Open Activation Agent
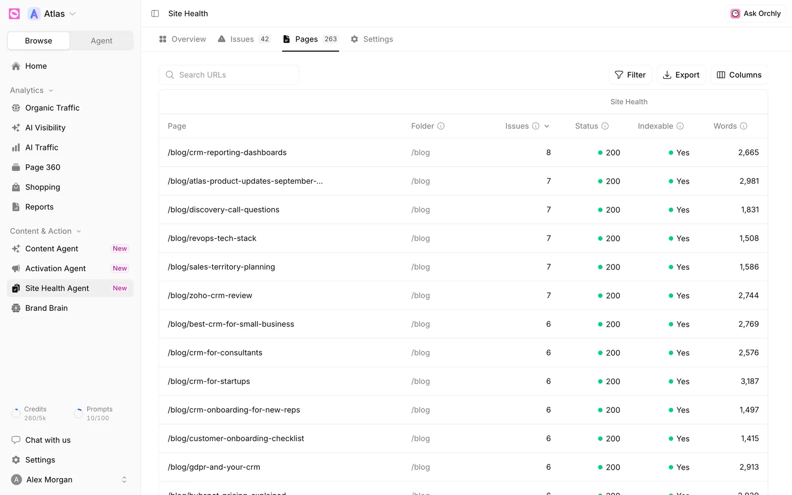The height and width of the screenshot is (495, 792). (x=70, y=268)
